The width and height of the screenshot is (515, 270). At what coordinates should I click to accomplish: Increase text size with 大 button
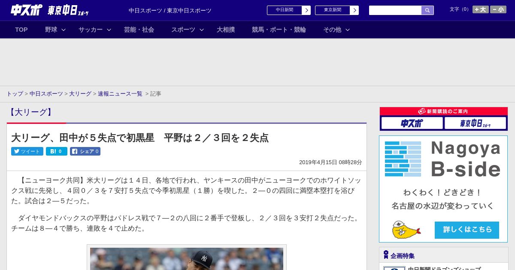[481, 9]
